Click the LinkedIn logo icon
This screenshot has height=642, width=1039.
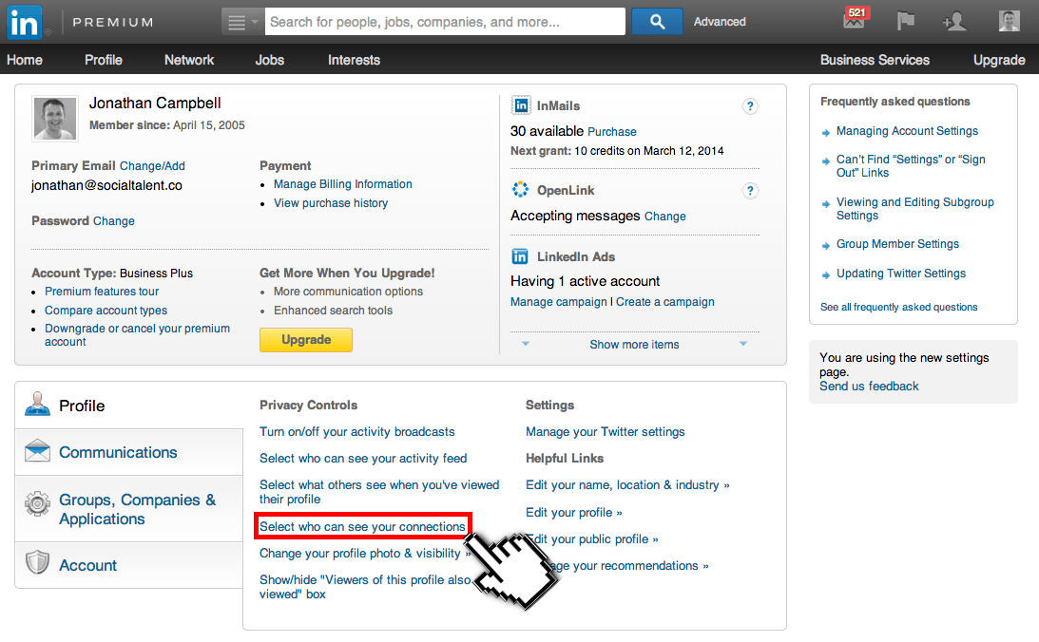pyautogui.click(x=25, y=22)
